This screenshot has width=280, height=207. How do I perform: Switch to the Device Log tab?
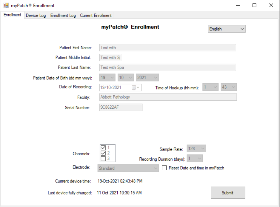coord(36,16)
